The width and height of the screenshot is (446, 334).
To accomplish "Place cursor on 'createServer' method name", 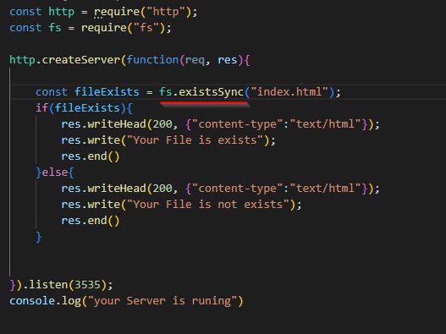I will (x=81, y=60).
